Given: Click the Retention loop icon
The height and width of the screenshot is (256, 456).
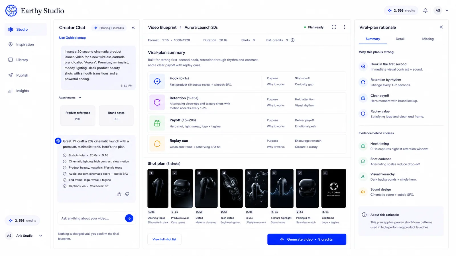Looking at the screenshot, I should coord(157,102).
